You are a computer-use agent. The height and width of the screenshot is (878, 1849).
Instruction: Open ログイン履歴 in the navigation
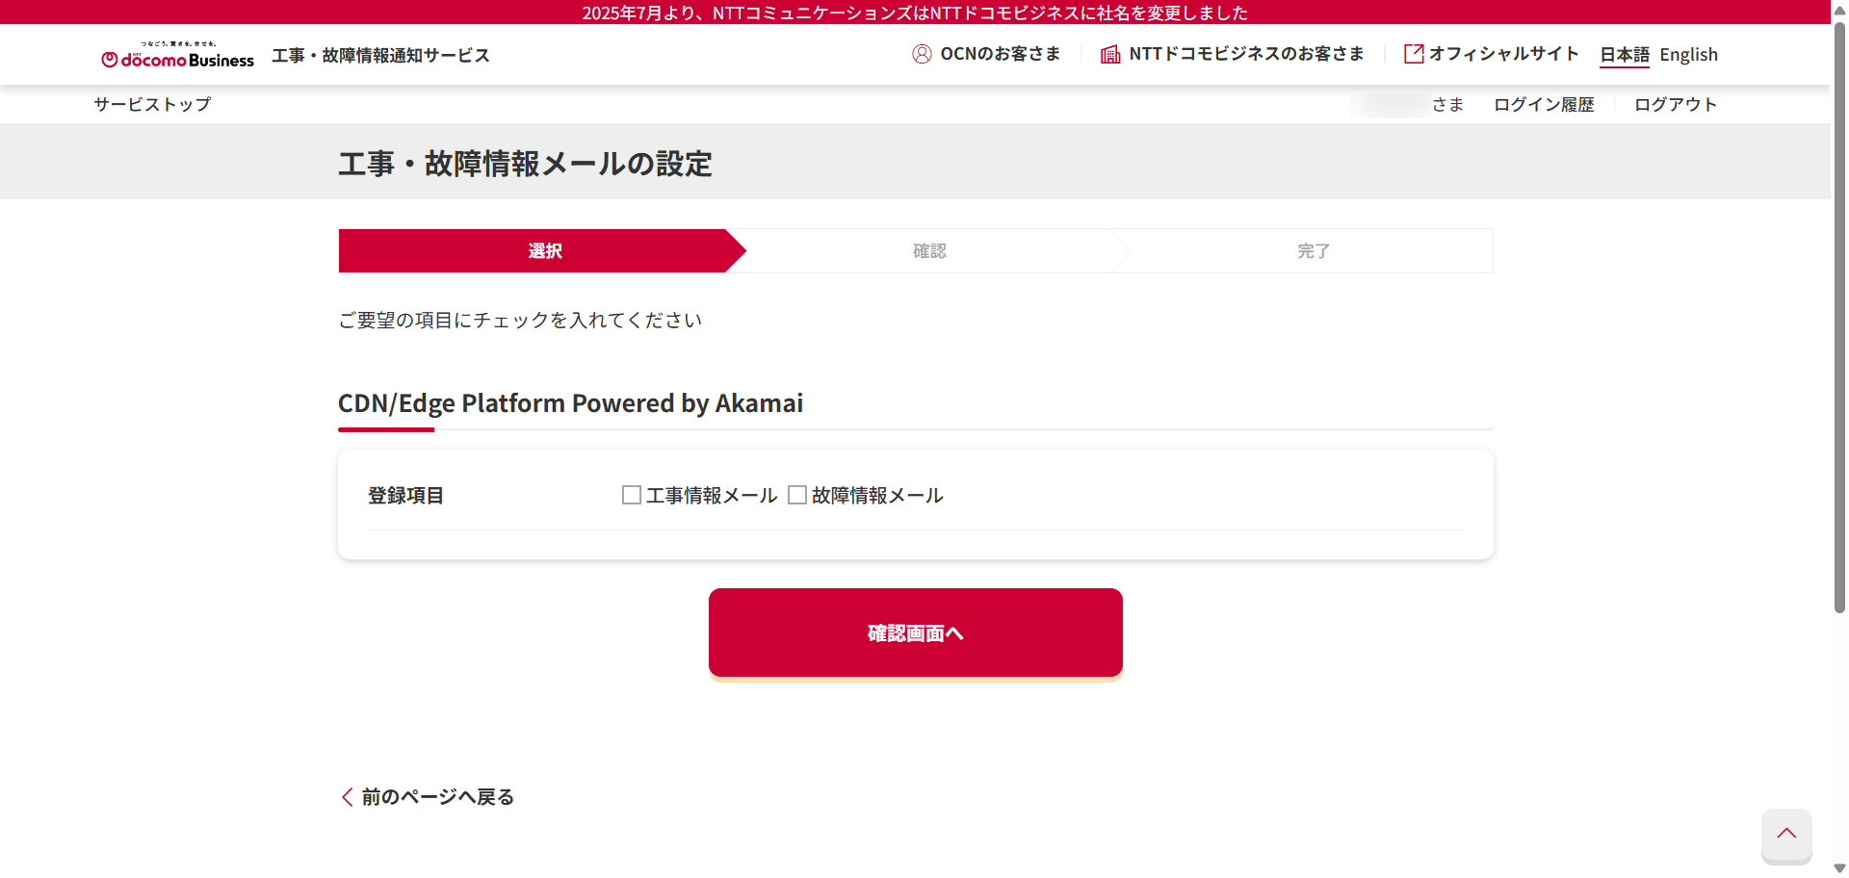[x=1544, y=104]
